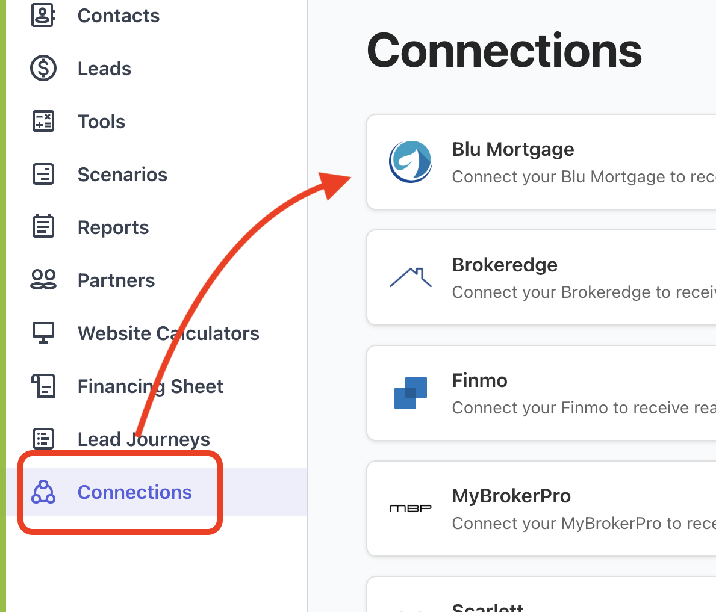
Task: Open the partially visible Scarlett card
Action: (542, 599)
